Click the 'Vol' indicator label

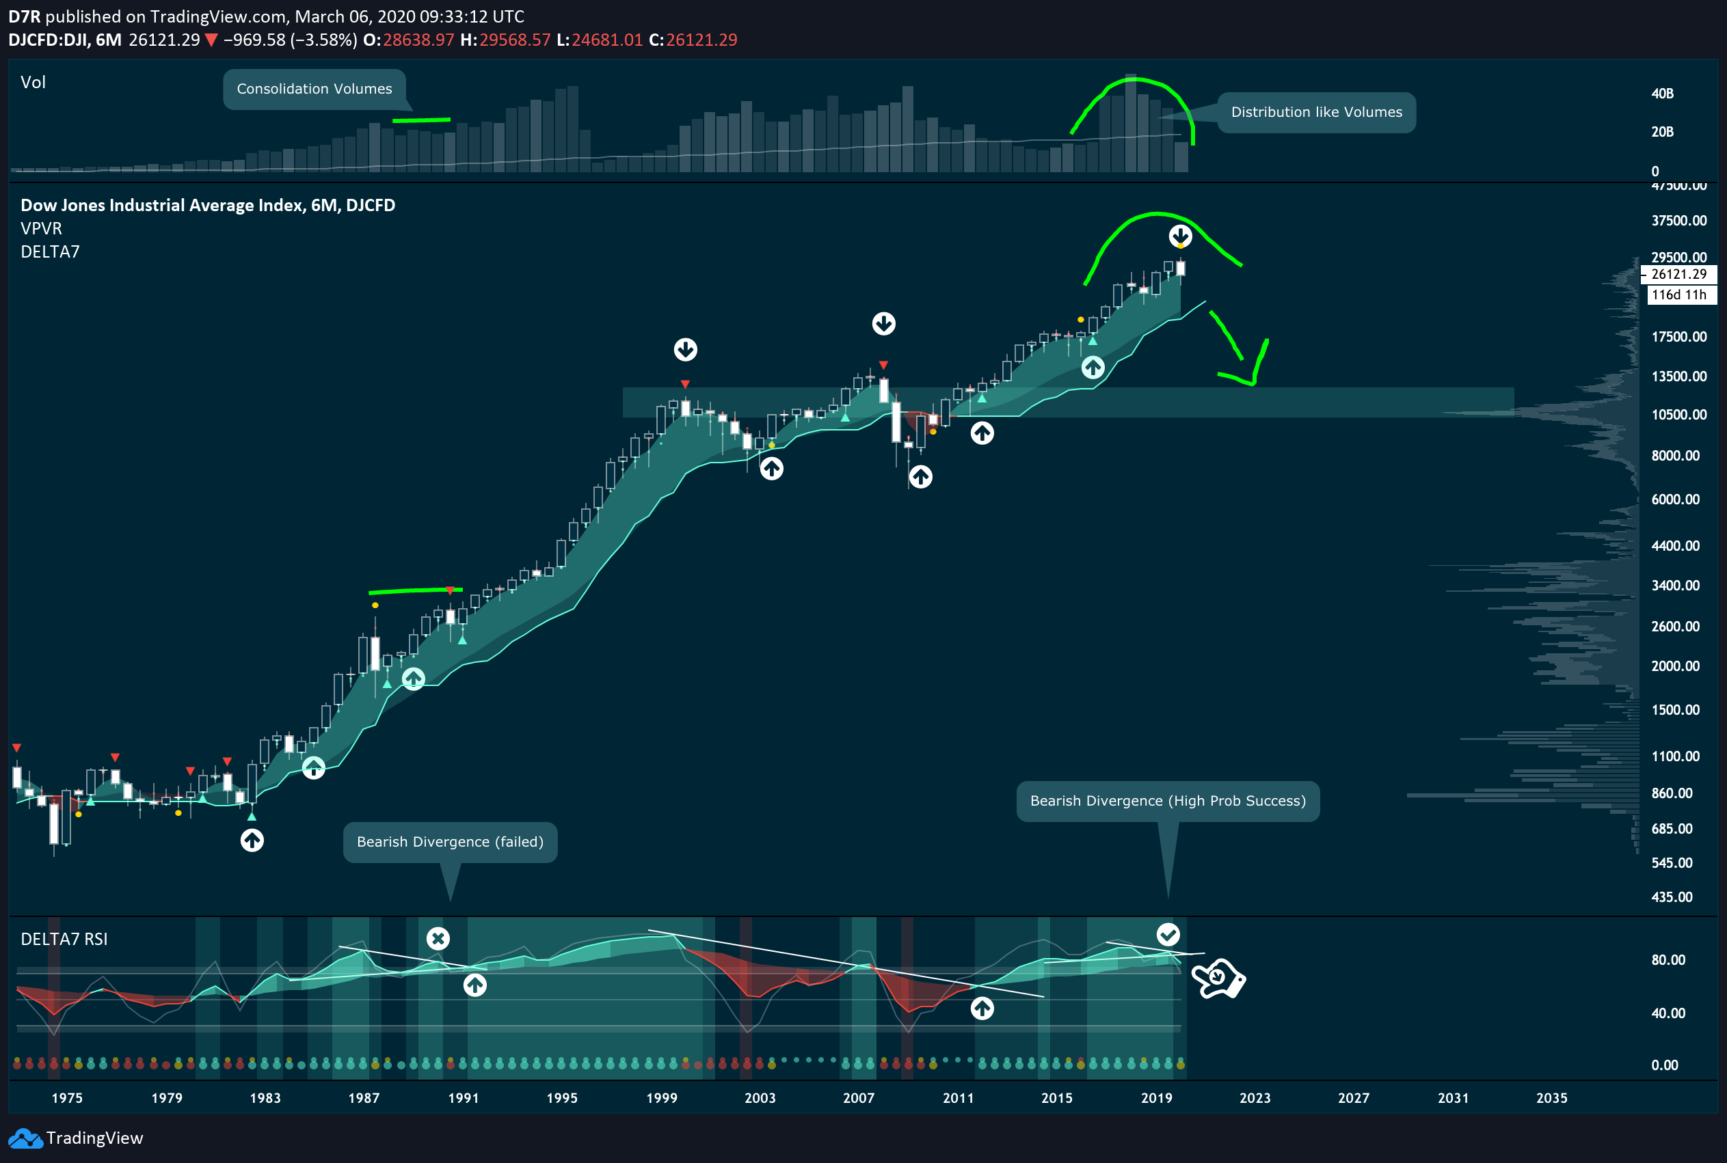tap(34, 82)
